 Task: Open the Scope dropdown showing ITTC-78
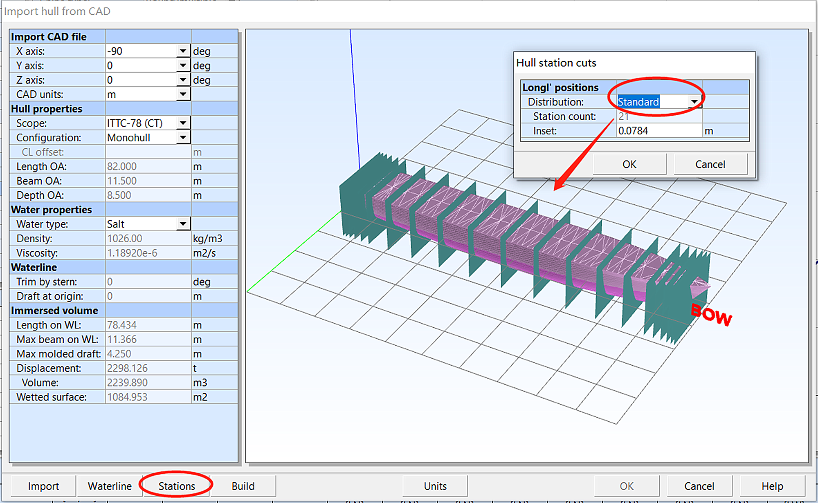184,123
